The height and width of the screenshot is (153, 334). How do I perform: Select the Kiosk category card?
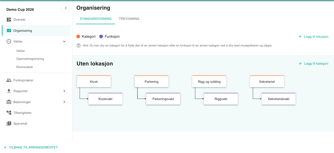[x=94, y=81]
